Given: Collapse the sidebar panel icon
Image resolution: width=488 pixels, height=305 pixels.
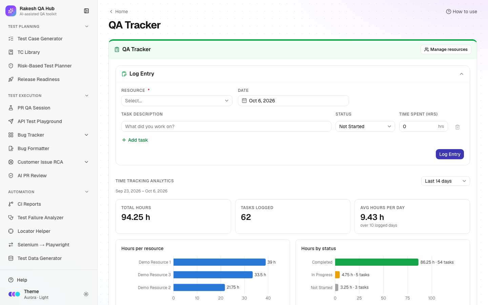Looking at the screenshot, I should tap(86, 11).
